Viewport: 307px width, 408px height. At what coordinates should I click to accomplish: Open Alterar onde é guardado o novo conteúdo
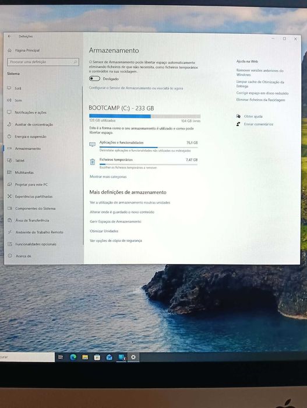click(122, 212)
